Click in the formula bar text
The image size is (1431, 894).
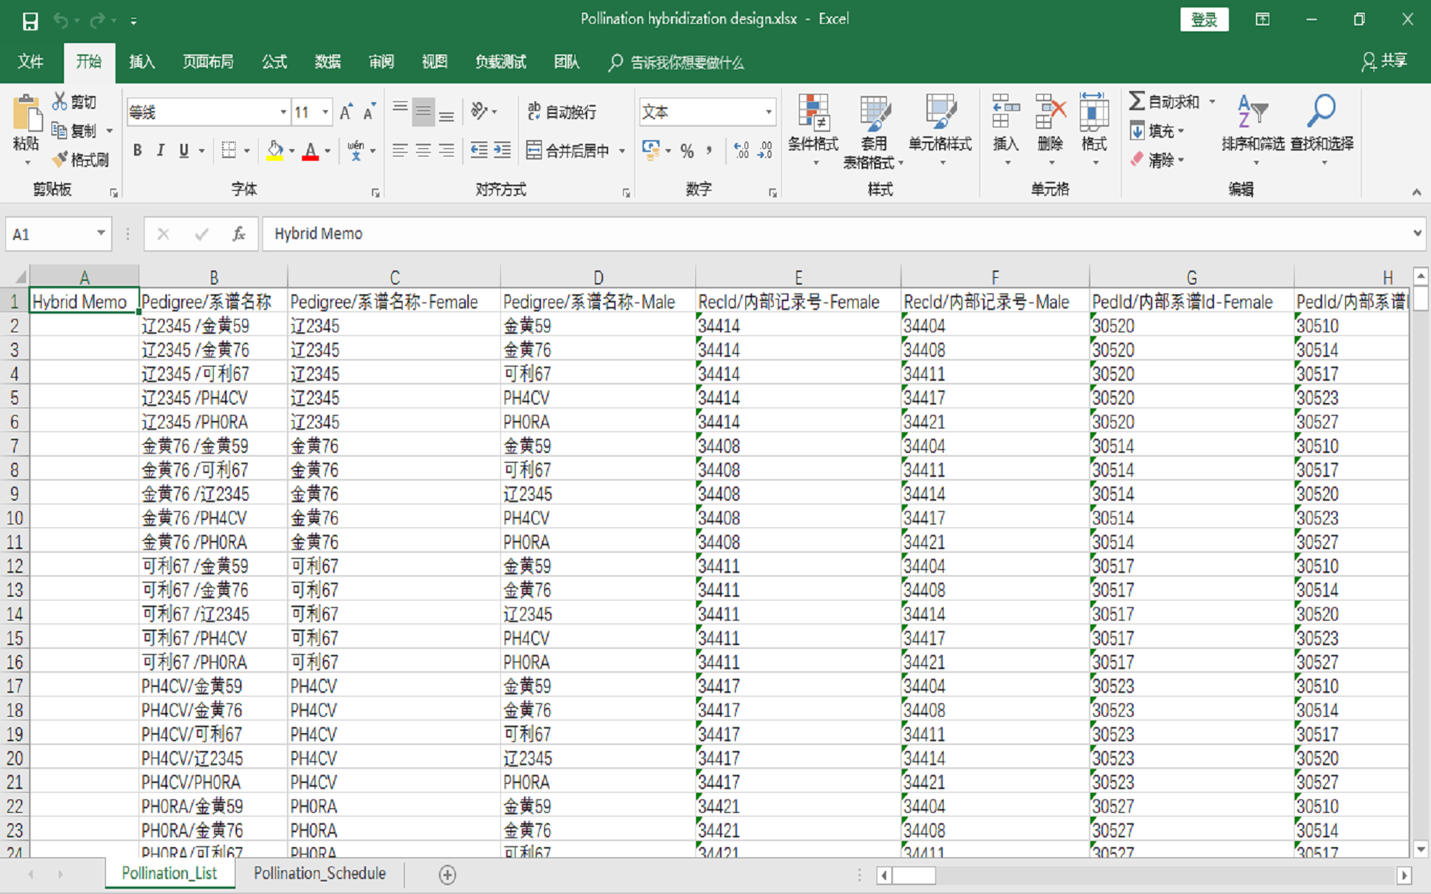(835, 234)
